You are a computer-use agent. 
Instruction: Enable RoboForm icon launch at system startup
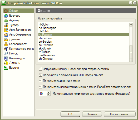click(40, 69)
